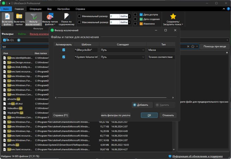This screenshot has width=231, height=159.
Task: Click the Файлы filter label in the Фильтры bar
Action: coord(22,34)
